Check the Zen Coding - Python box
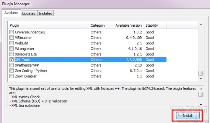Screen dimensions: 210x123 (x=12, y=71)
